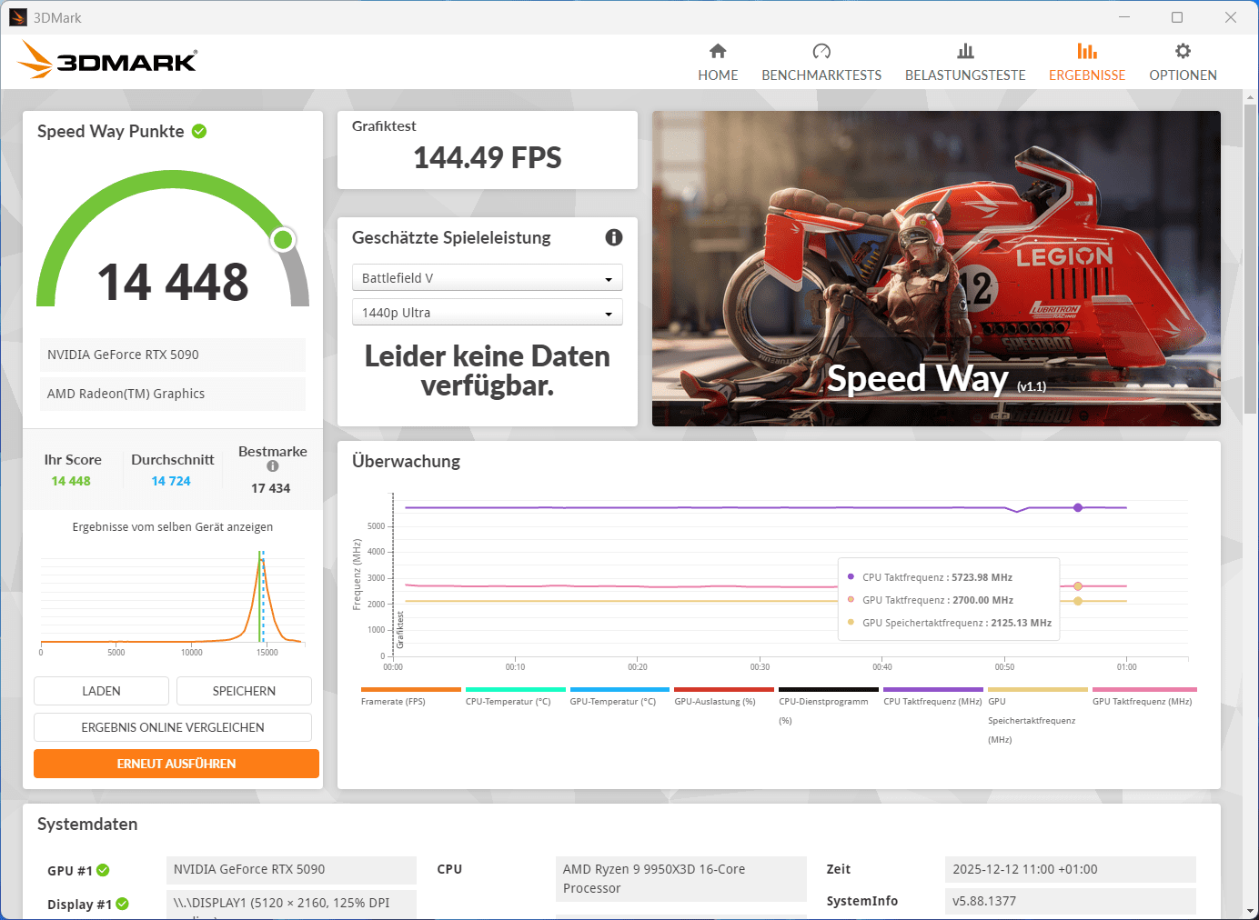Toggle CPU-Dienstprogramm (%) legend series

(829, 706)
